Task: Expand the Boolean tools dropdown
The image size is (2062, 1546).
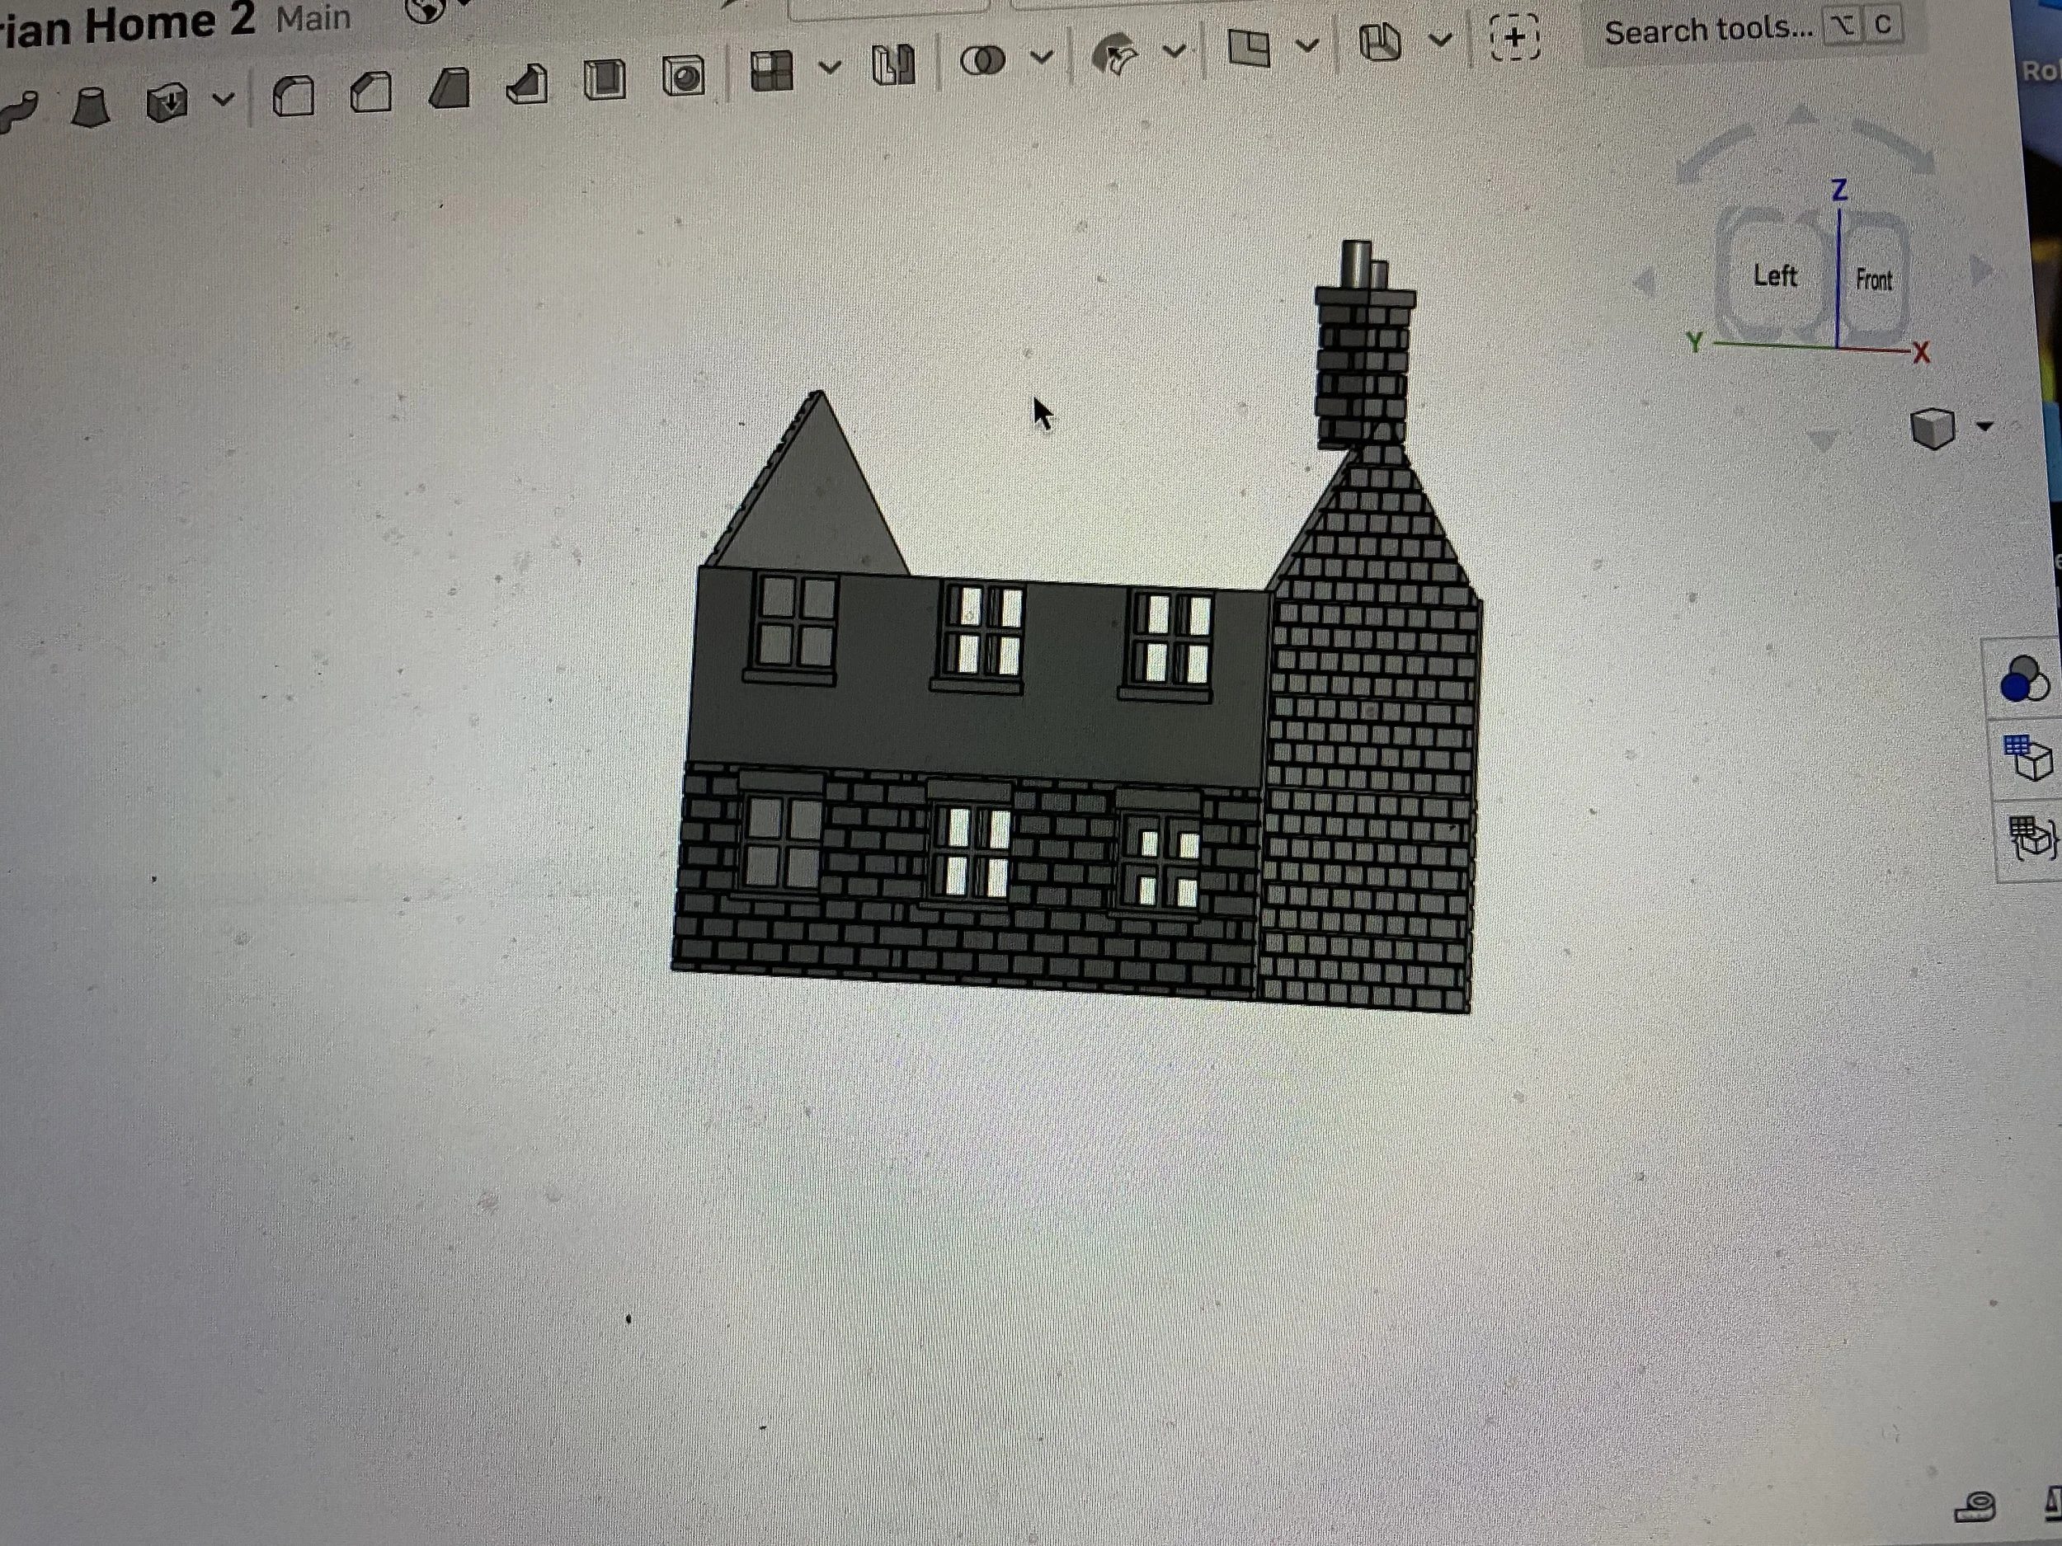Action: [x=1043, y=57]
